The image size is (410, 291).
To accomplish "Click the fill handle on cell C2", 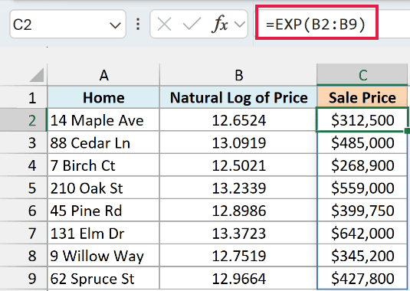I will 407,131.
